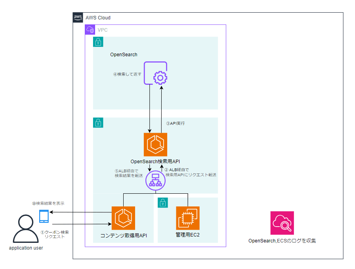Click the "③API実行" label

pyautogui.click(x=175, y=123)
